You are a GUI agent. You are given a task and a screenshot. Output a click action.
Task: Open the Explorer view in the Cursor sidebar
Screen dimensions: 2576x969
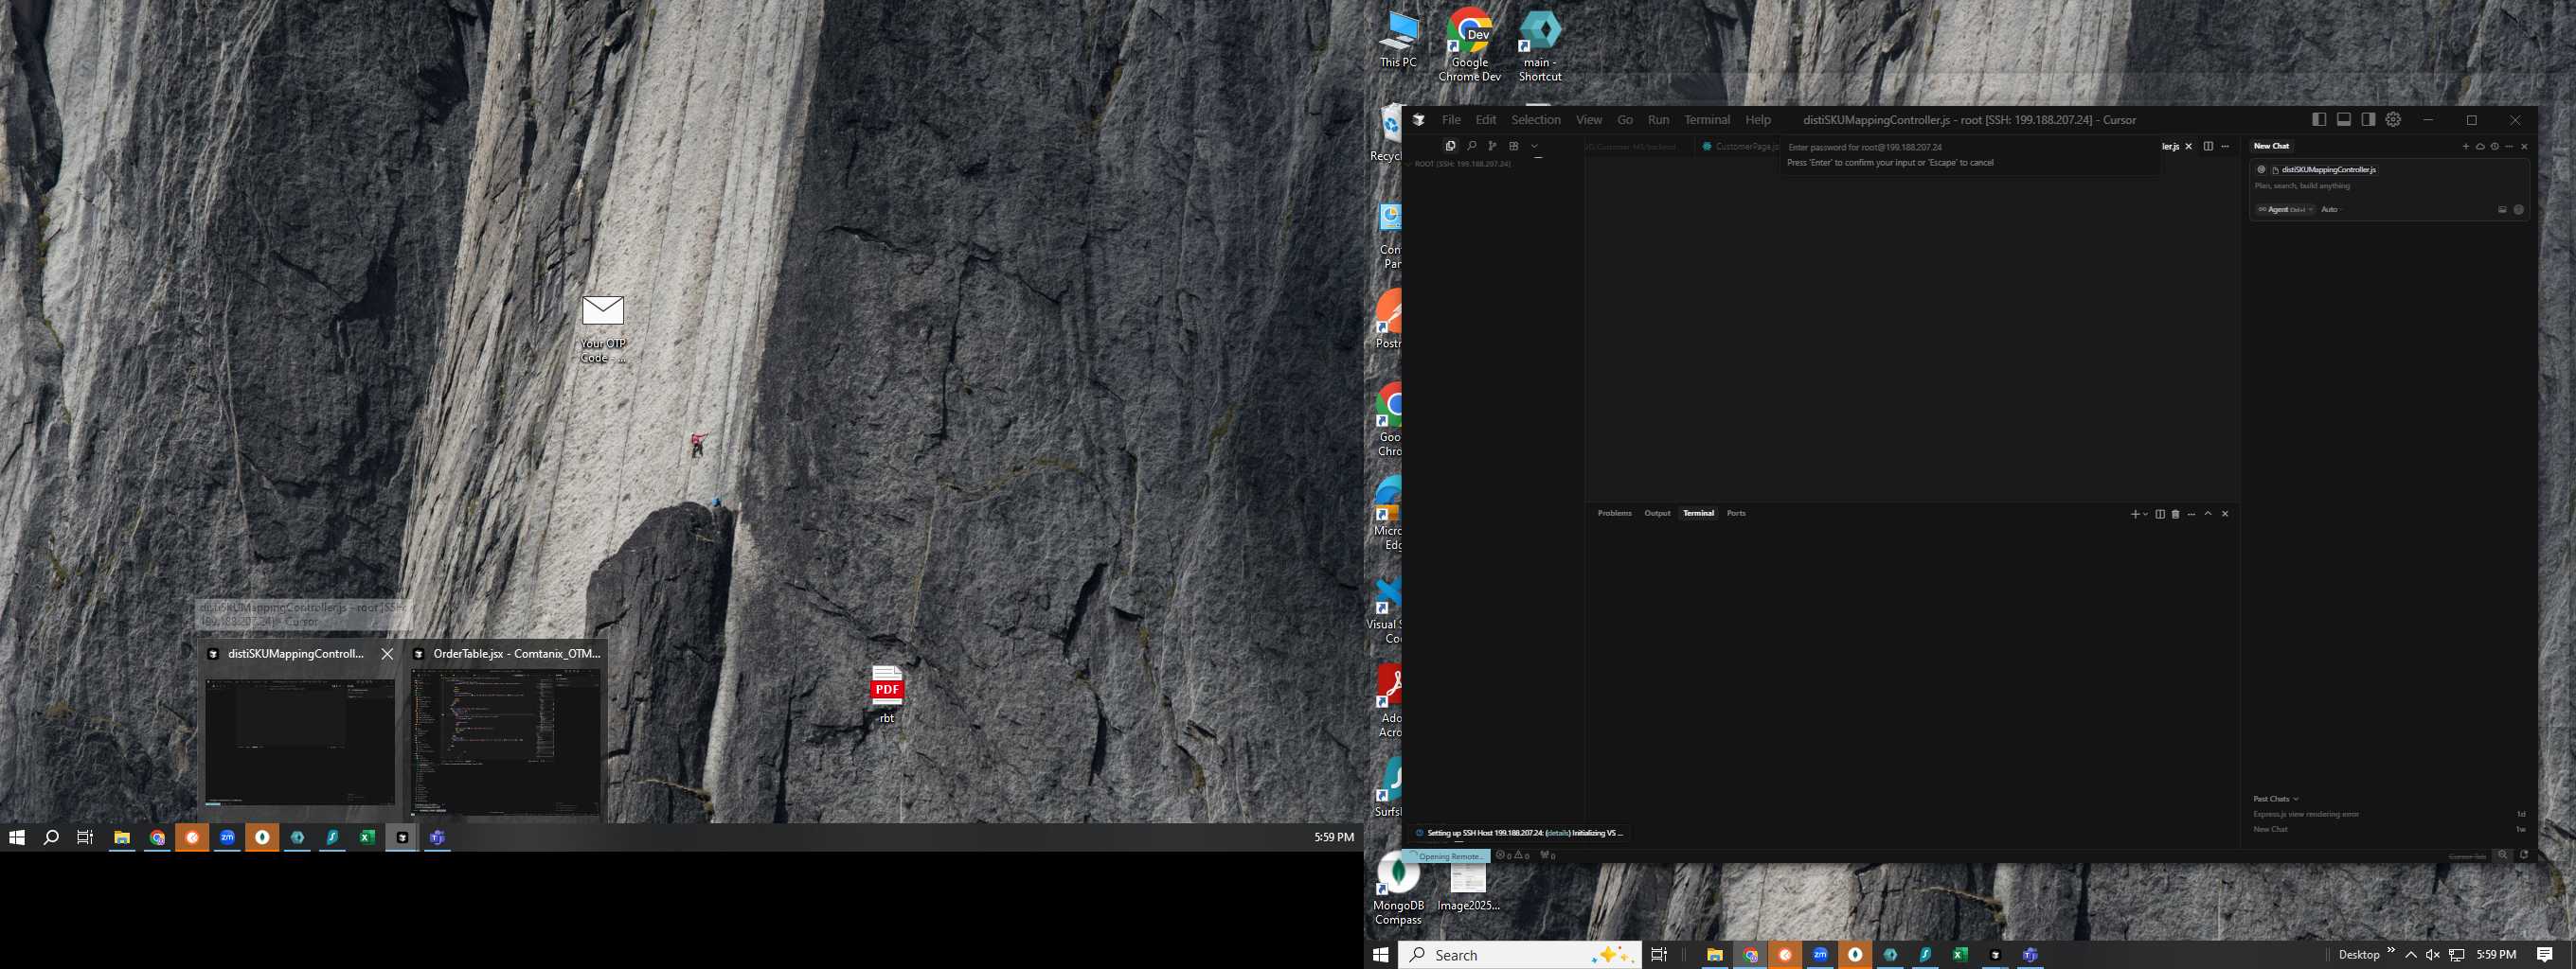point(1450,146)
